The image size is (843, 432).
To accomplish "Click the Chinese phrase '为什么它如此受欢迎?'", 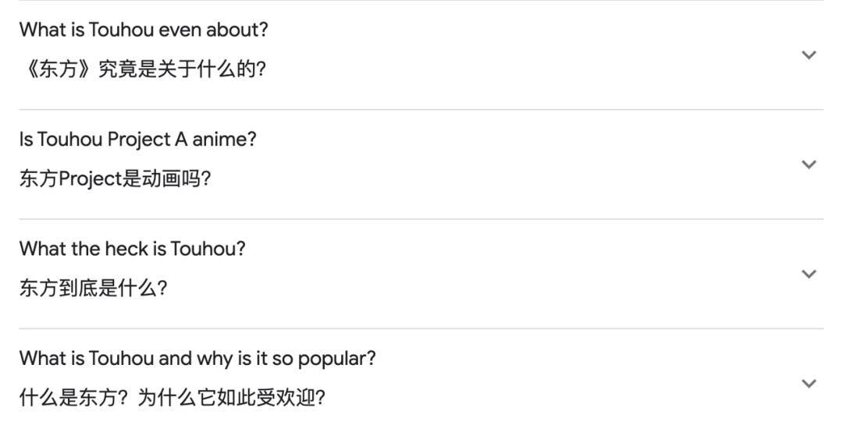I will tap(231, 398).
